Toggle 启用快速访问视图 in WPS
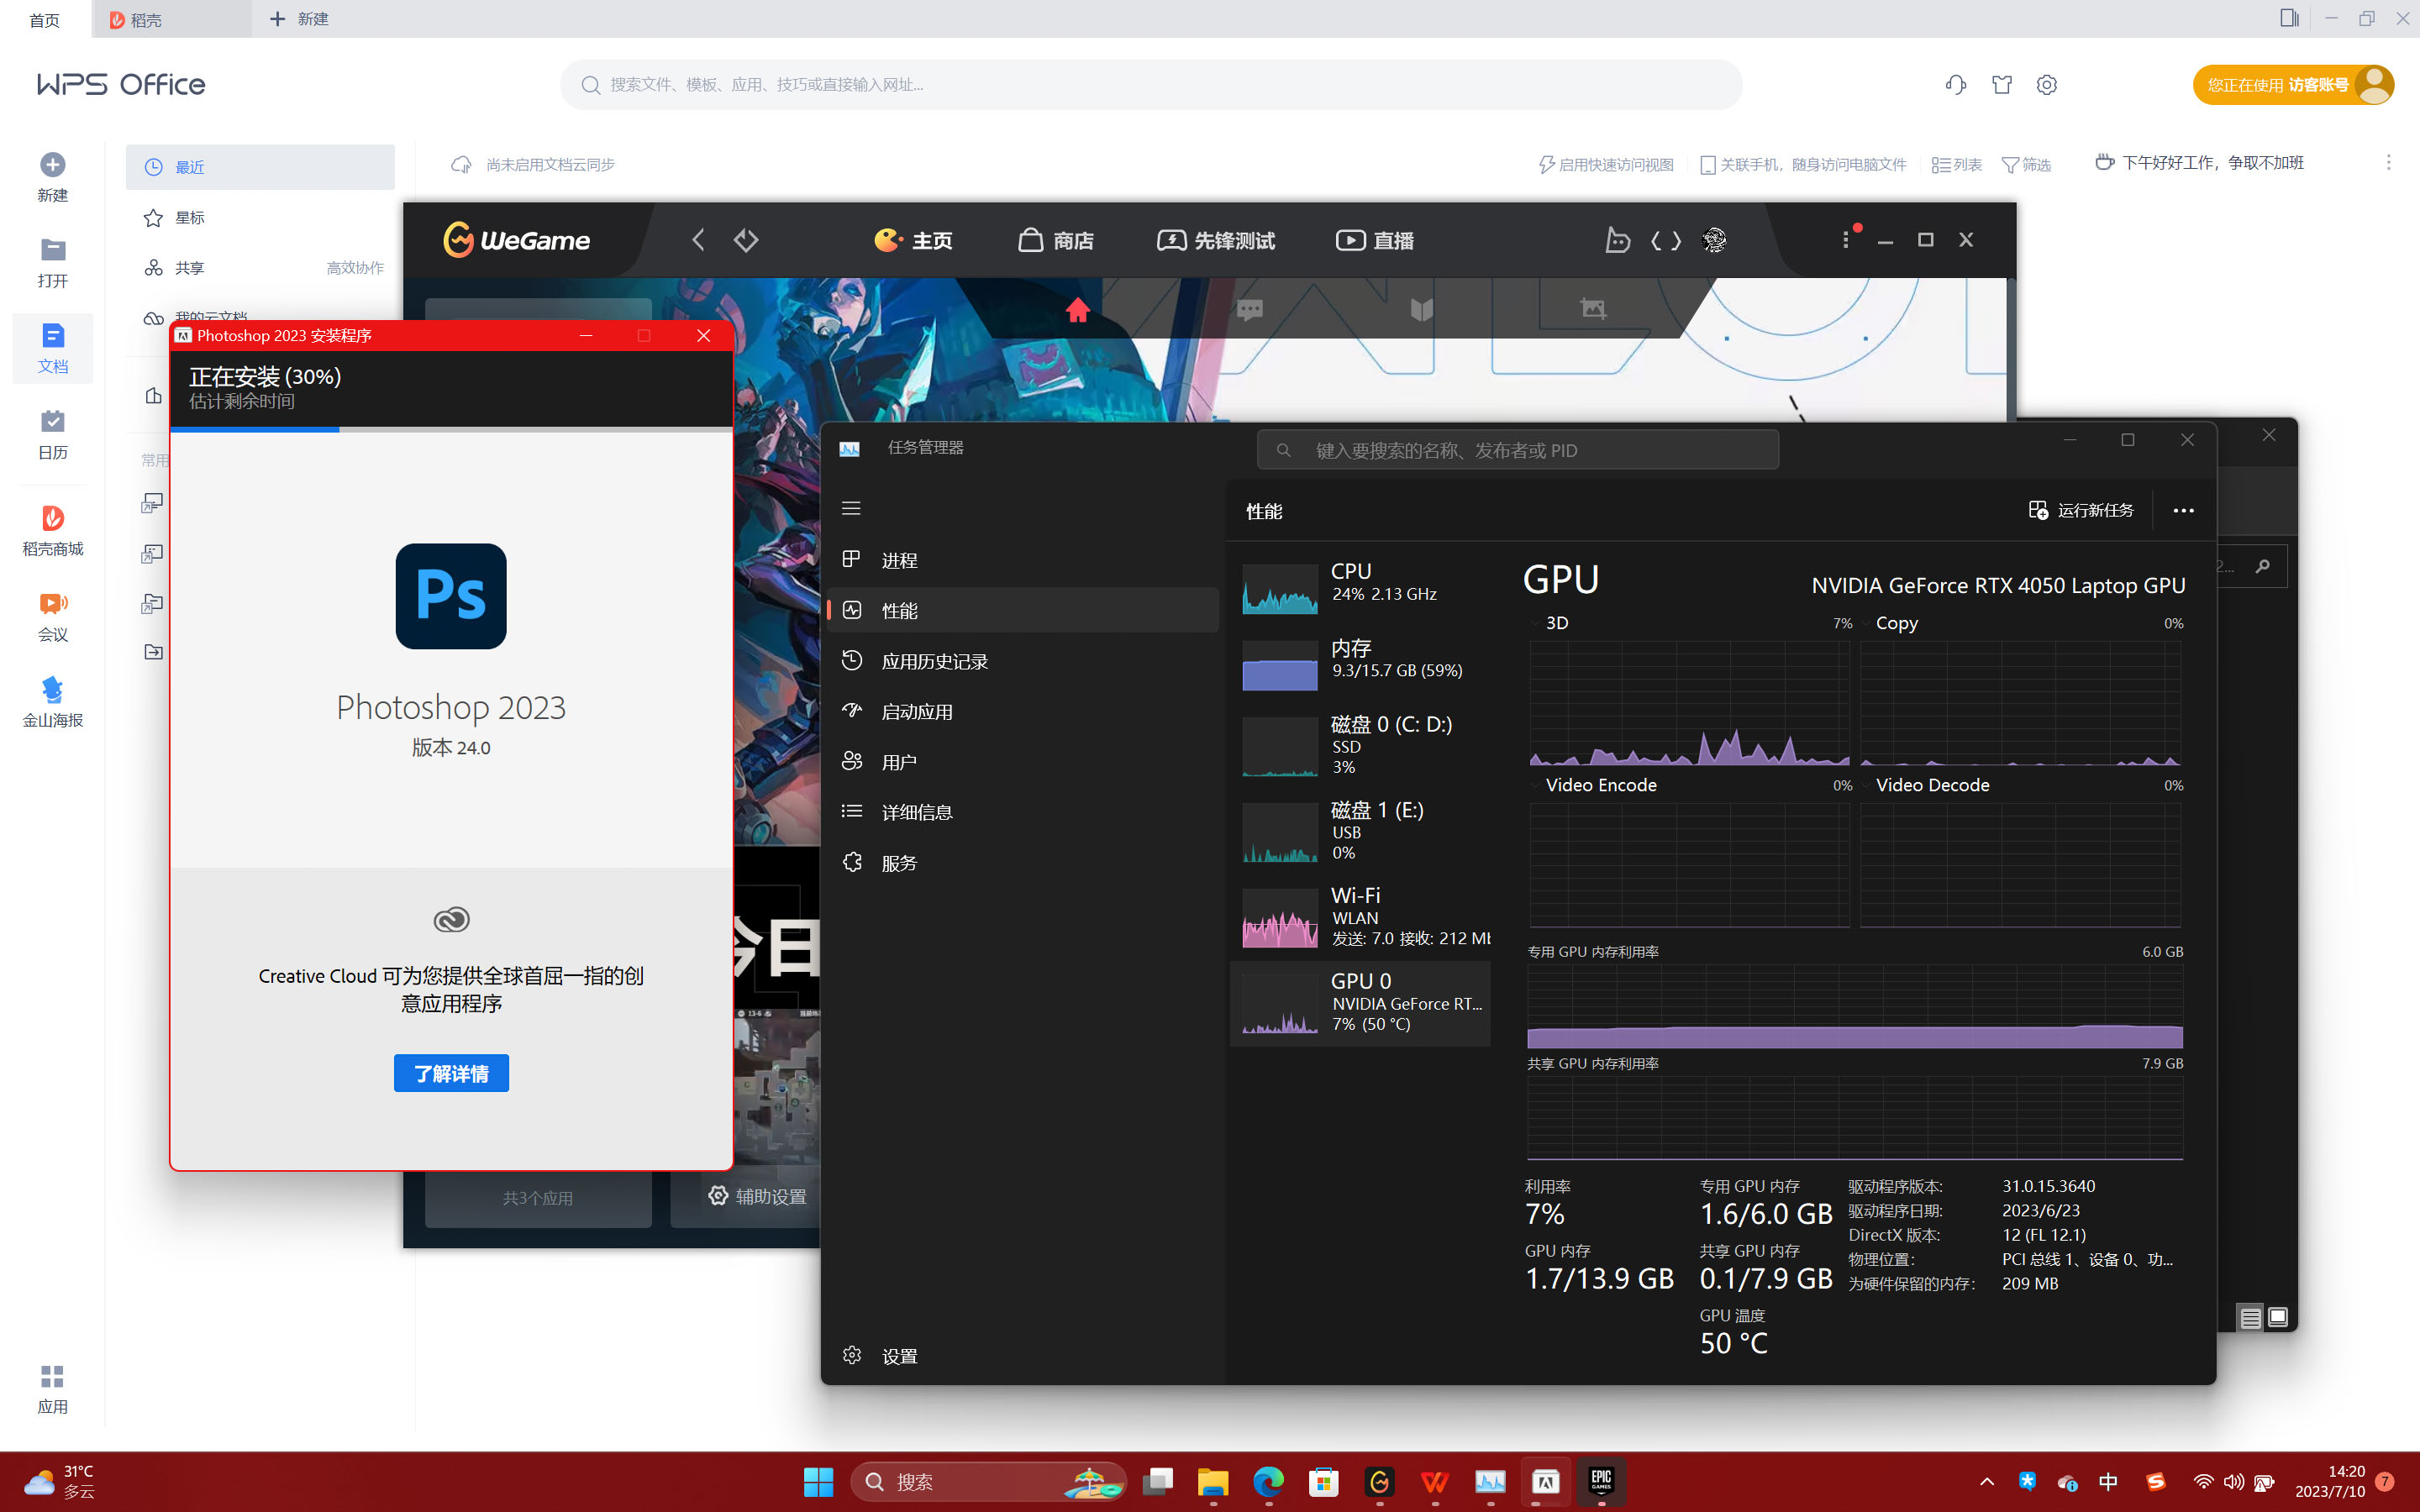The image size is (2420, 1512). (x=1605, y=165)
